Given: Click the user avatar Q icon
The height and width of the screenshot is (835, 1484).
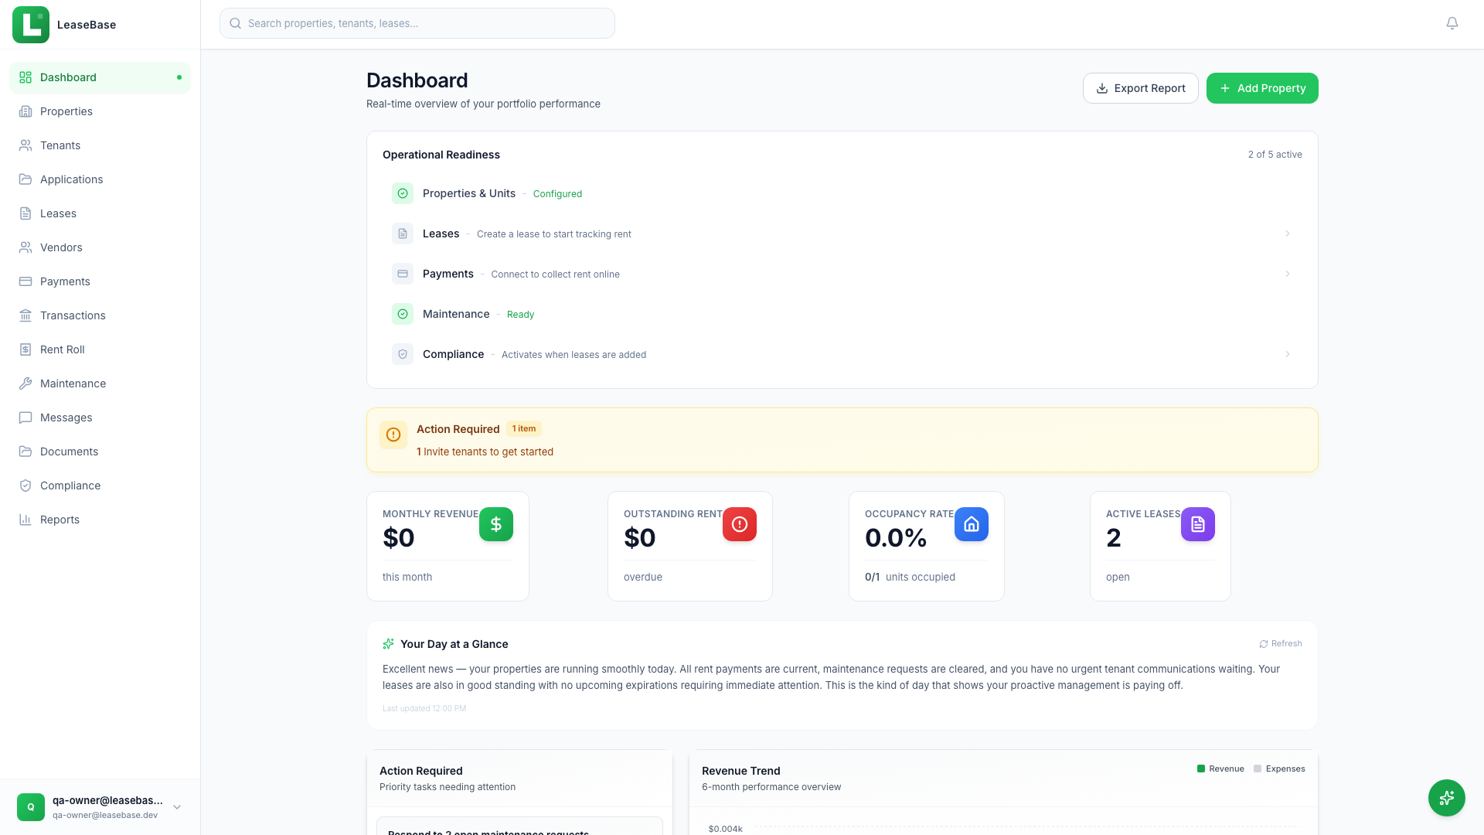Looking at the screenshot, I should (x=31, y=807).
